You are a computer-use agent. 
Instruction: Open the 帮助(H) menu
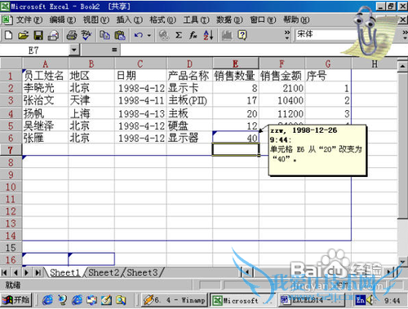pyautogui.click(x=296, y=20)
